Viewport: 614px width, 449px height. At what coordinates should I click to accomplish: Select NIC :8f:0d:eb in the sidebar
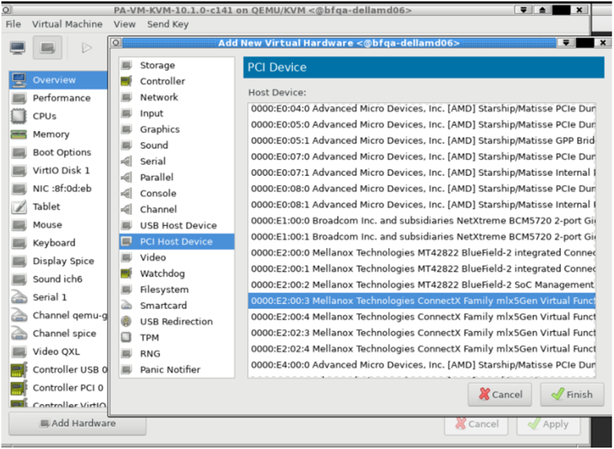click(x=61, y=189)
